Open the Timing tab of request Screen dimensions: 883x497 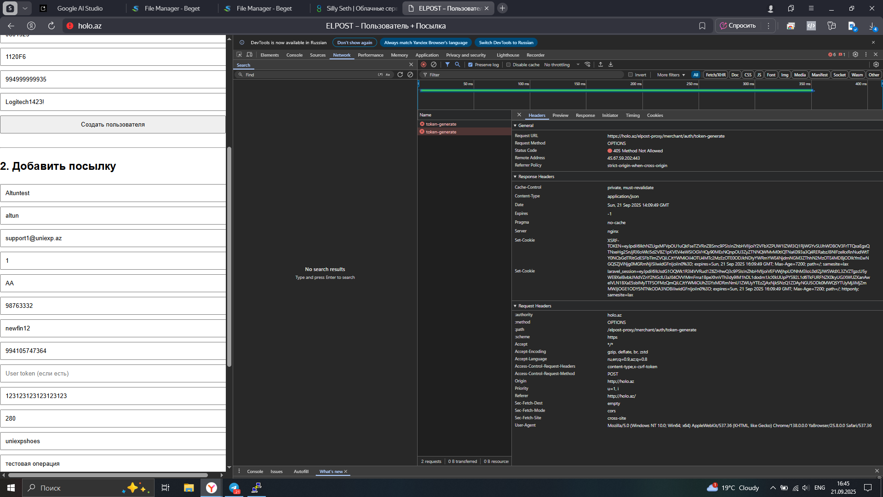click(x=632, y=116)
